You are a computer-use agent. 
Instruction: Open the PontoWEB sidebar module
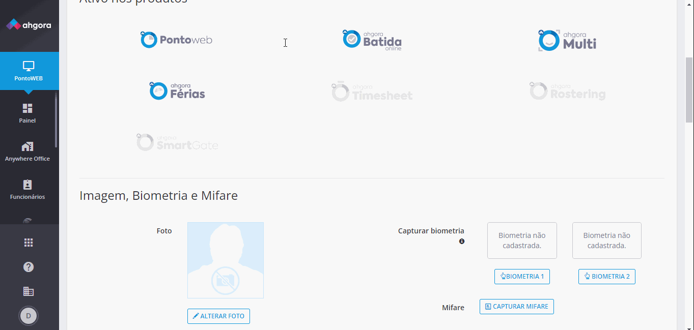[29, 71]
